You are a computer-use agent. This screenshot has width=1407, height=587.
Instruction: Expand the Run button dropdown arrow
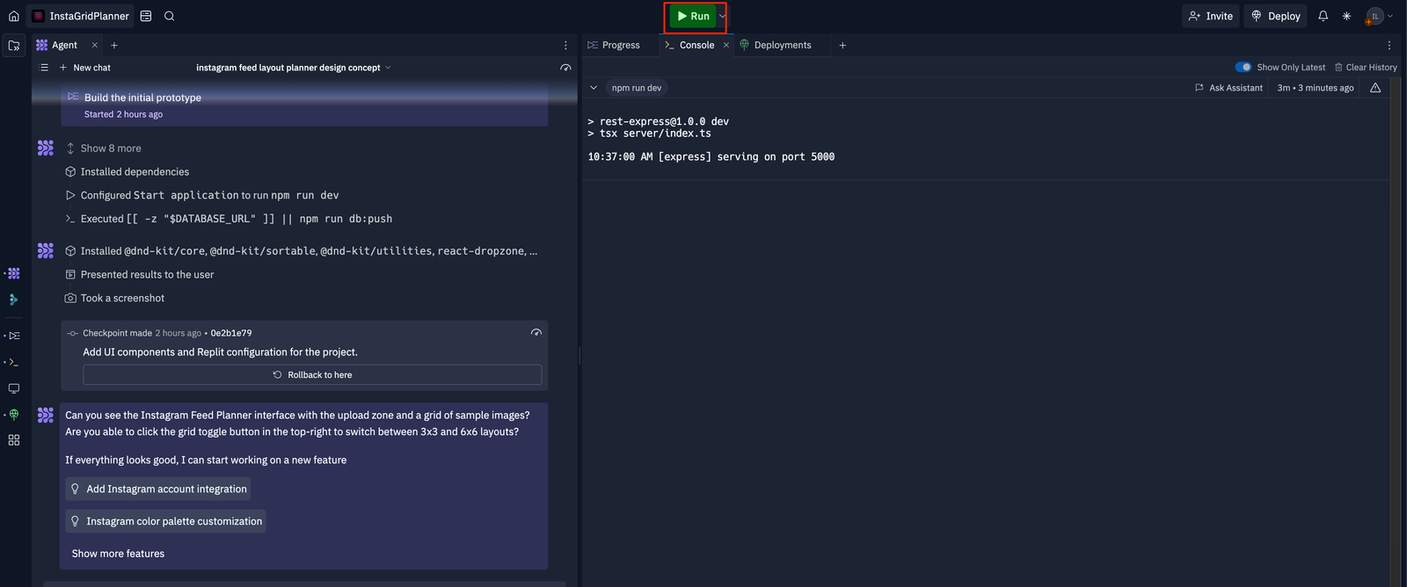(x=722, y=16)
